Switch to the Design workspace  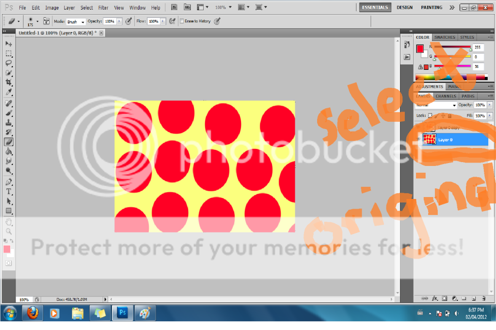click(404, 8)
